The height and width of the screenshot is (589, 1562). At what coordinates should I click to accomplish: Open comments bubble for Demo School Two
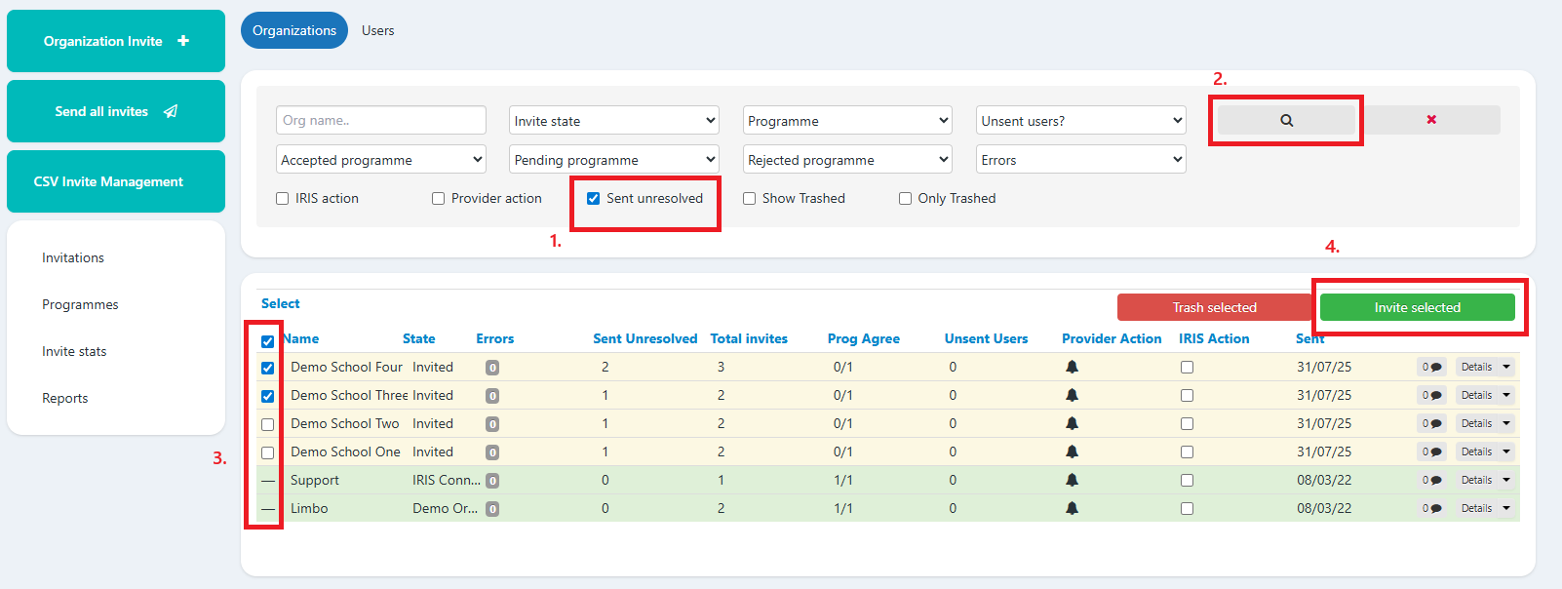1431,423
